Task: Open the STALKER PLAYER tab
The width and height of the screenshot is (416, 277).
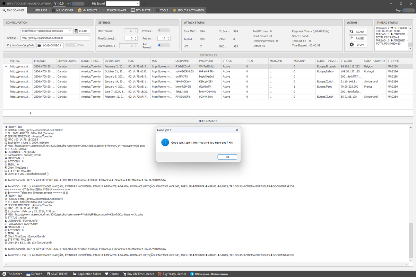Action: [114, 10]
